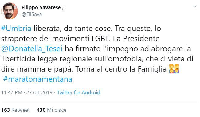The height and width of the screenshot is (117, 200).
Task: Open the Filippo Savarese display name
Action: (x=41, y=7)
